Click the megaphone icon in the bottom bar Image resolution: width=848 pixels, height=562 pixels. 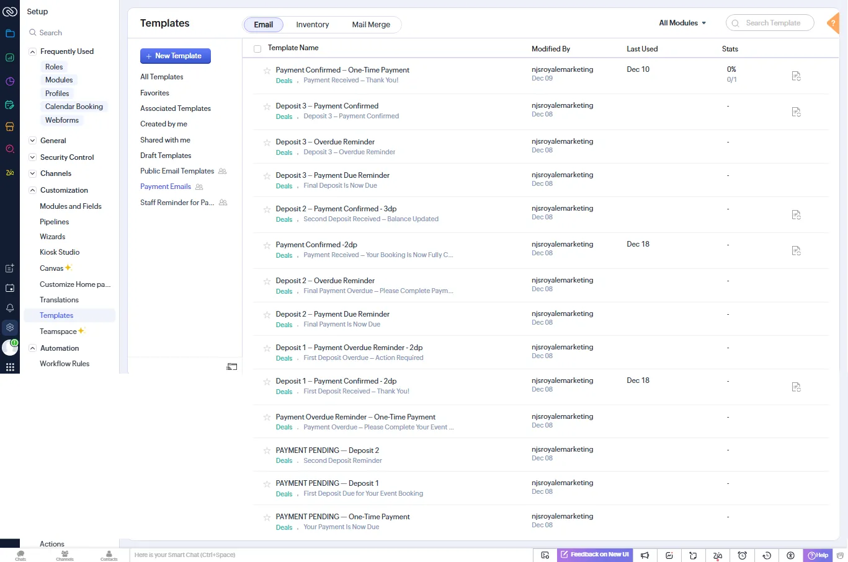tap(645, 555)
